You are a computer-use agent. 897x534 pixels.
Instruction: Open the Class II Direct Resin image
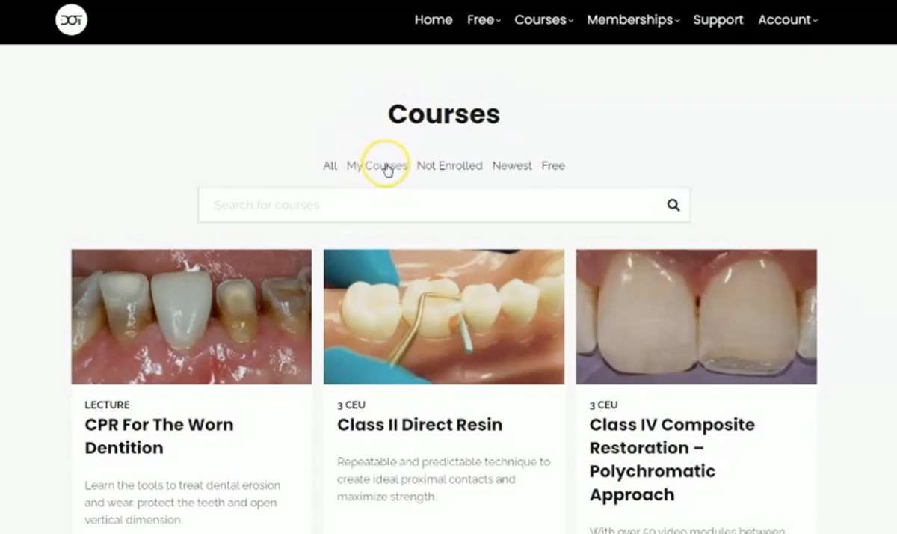coord(444,317)
